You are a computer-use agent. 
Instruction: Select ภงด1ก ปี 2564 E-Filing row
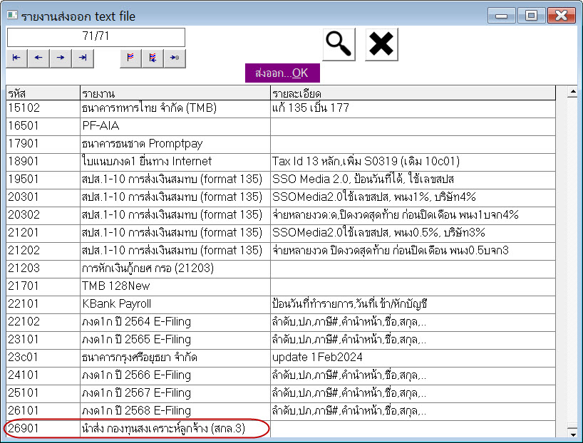281,323
